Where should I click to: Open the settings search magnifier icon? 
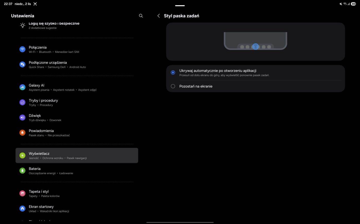pyautogui.click(x=141, y=16)
